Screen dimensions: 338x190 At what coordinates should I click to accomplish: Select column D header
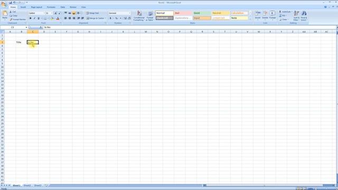click(44, 32)
